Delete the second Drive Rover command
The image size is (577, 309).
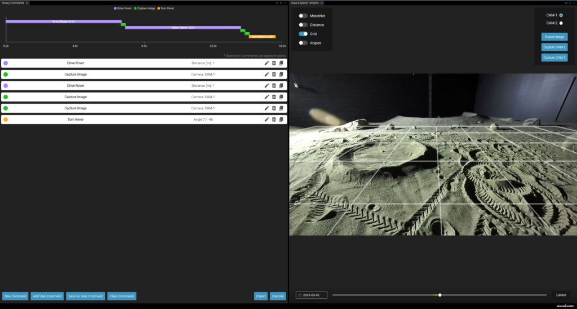pyautogui.click(x=274, y=86)
